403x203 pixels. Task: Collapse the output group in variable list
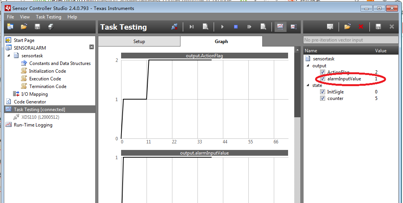[308, 66]
